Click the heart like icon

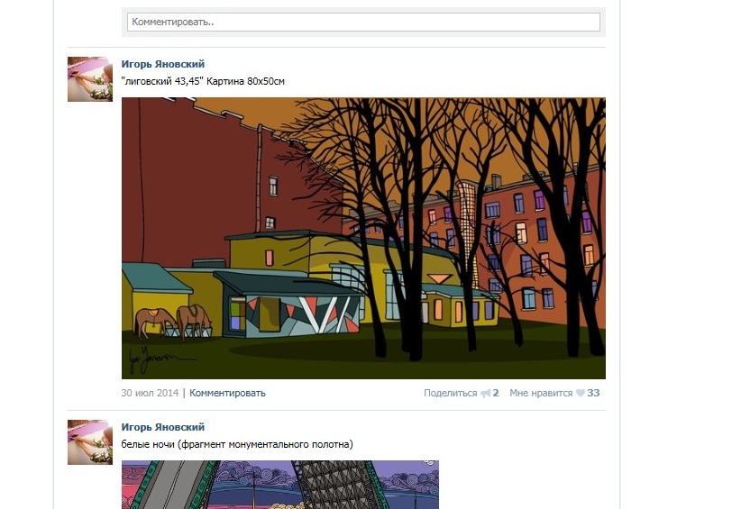tap(581, 394)
